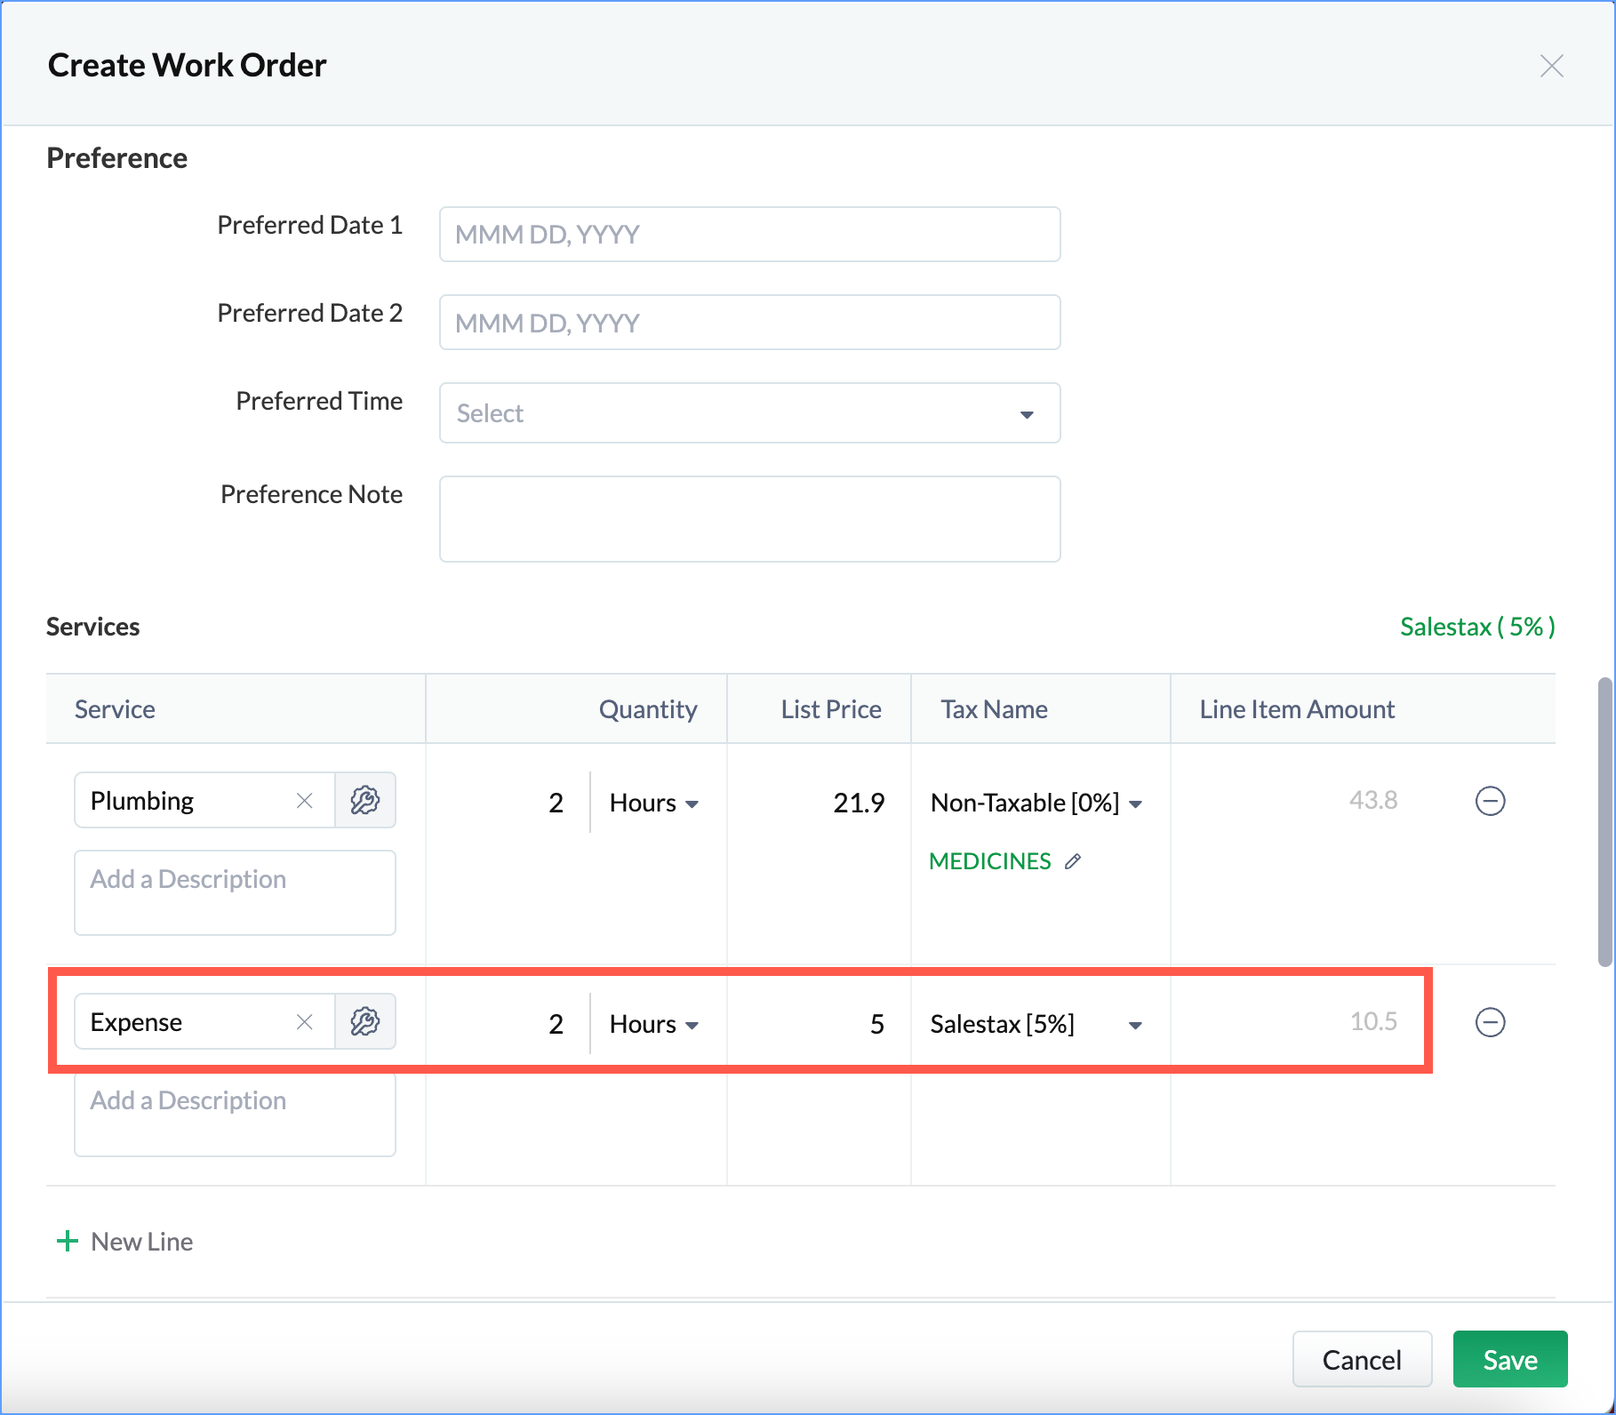Remove the Expense line item
The image size is (1616, 1415).
pos(1490,1022)
